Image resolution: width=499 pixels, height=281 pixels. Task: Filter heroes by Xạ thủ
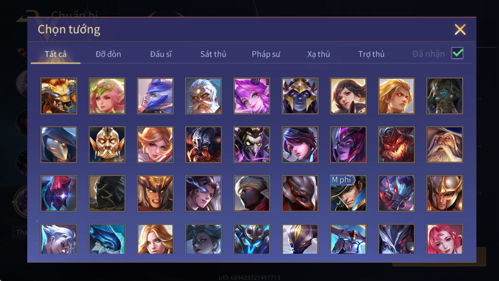click(x=318, y=54)
